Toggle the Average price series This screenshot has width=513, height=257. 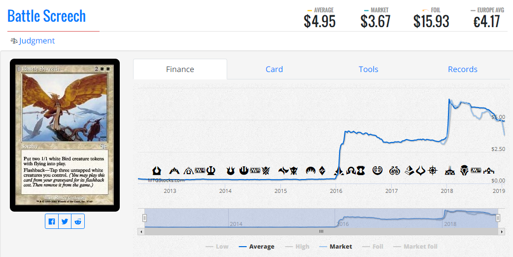[x=256, y=247]
